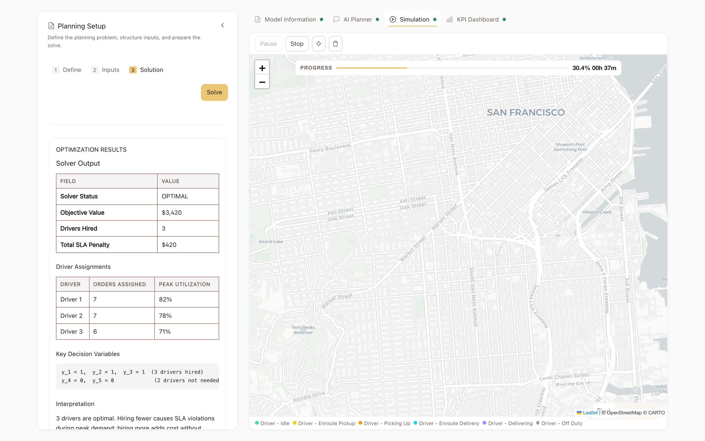
Task: Stop the simulation
Action: (x=297, y=44)
